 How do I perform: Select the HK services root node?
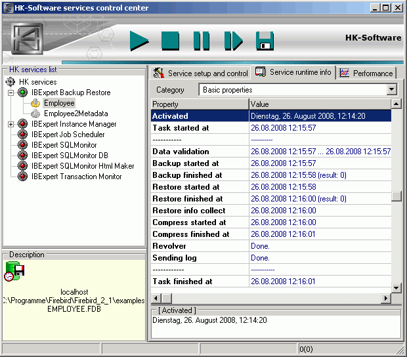pos(37,82)
